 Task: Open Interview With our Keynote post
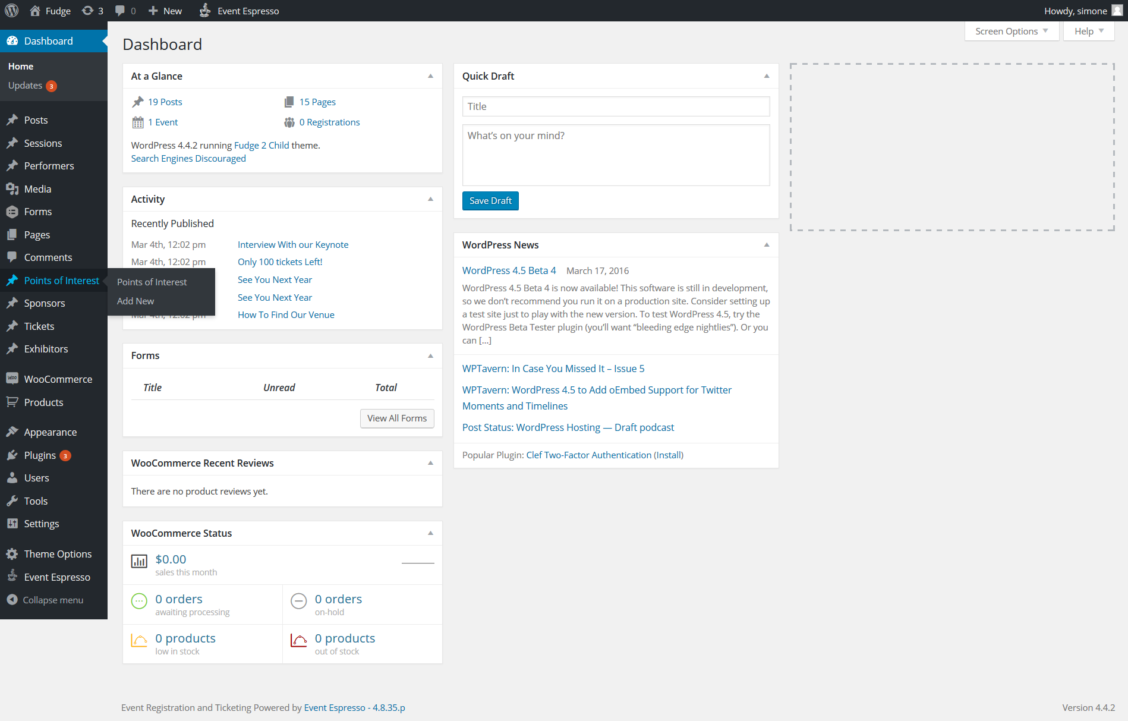[293, 245]
